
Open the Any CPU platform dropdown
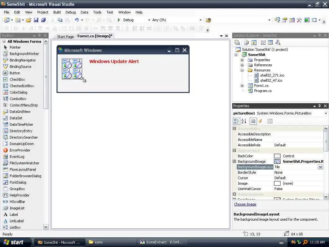(x=200, y=20)
